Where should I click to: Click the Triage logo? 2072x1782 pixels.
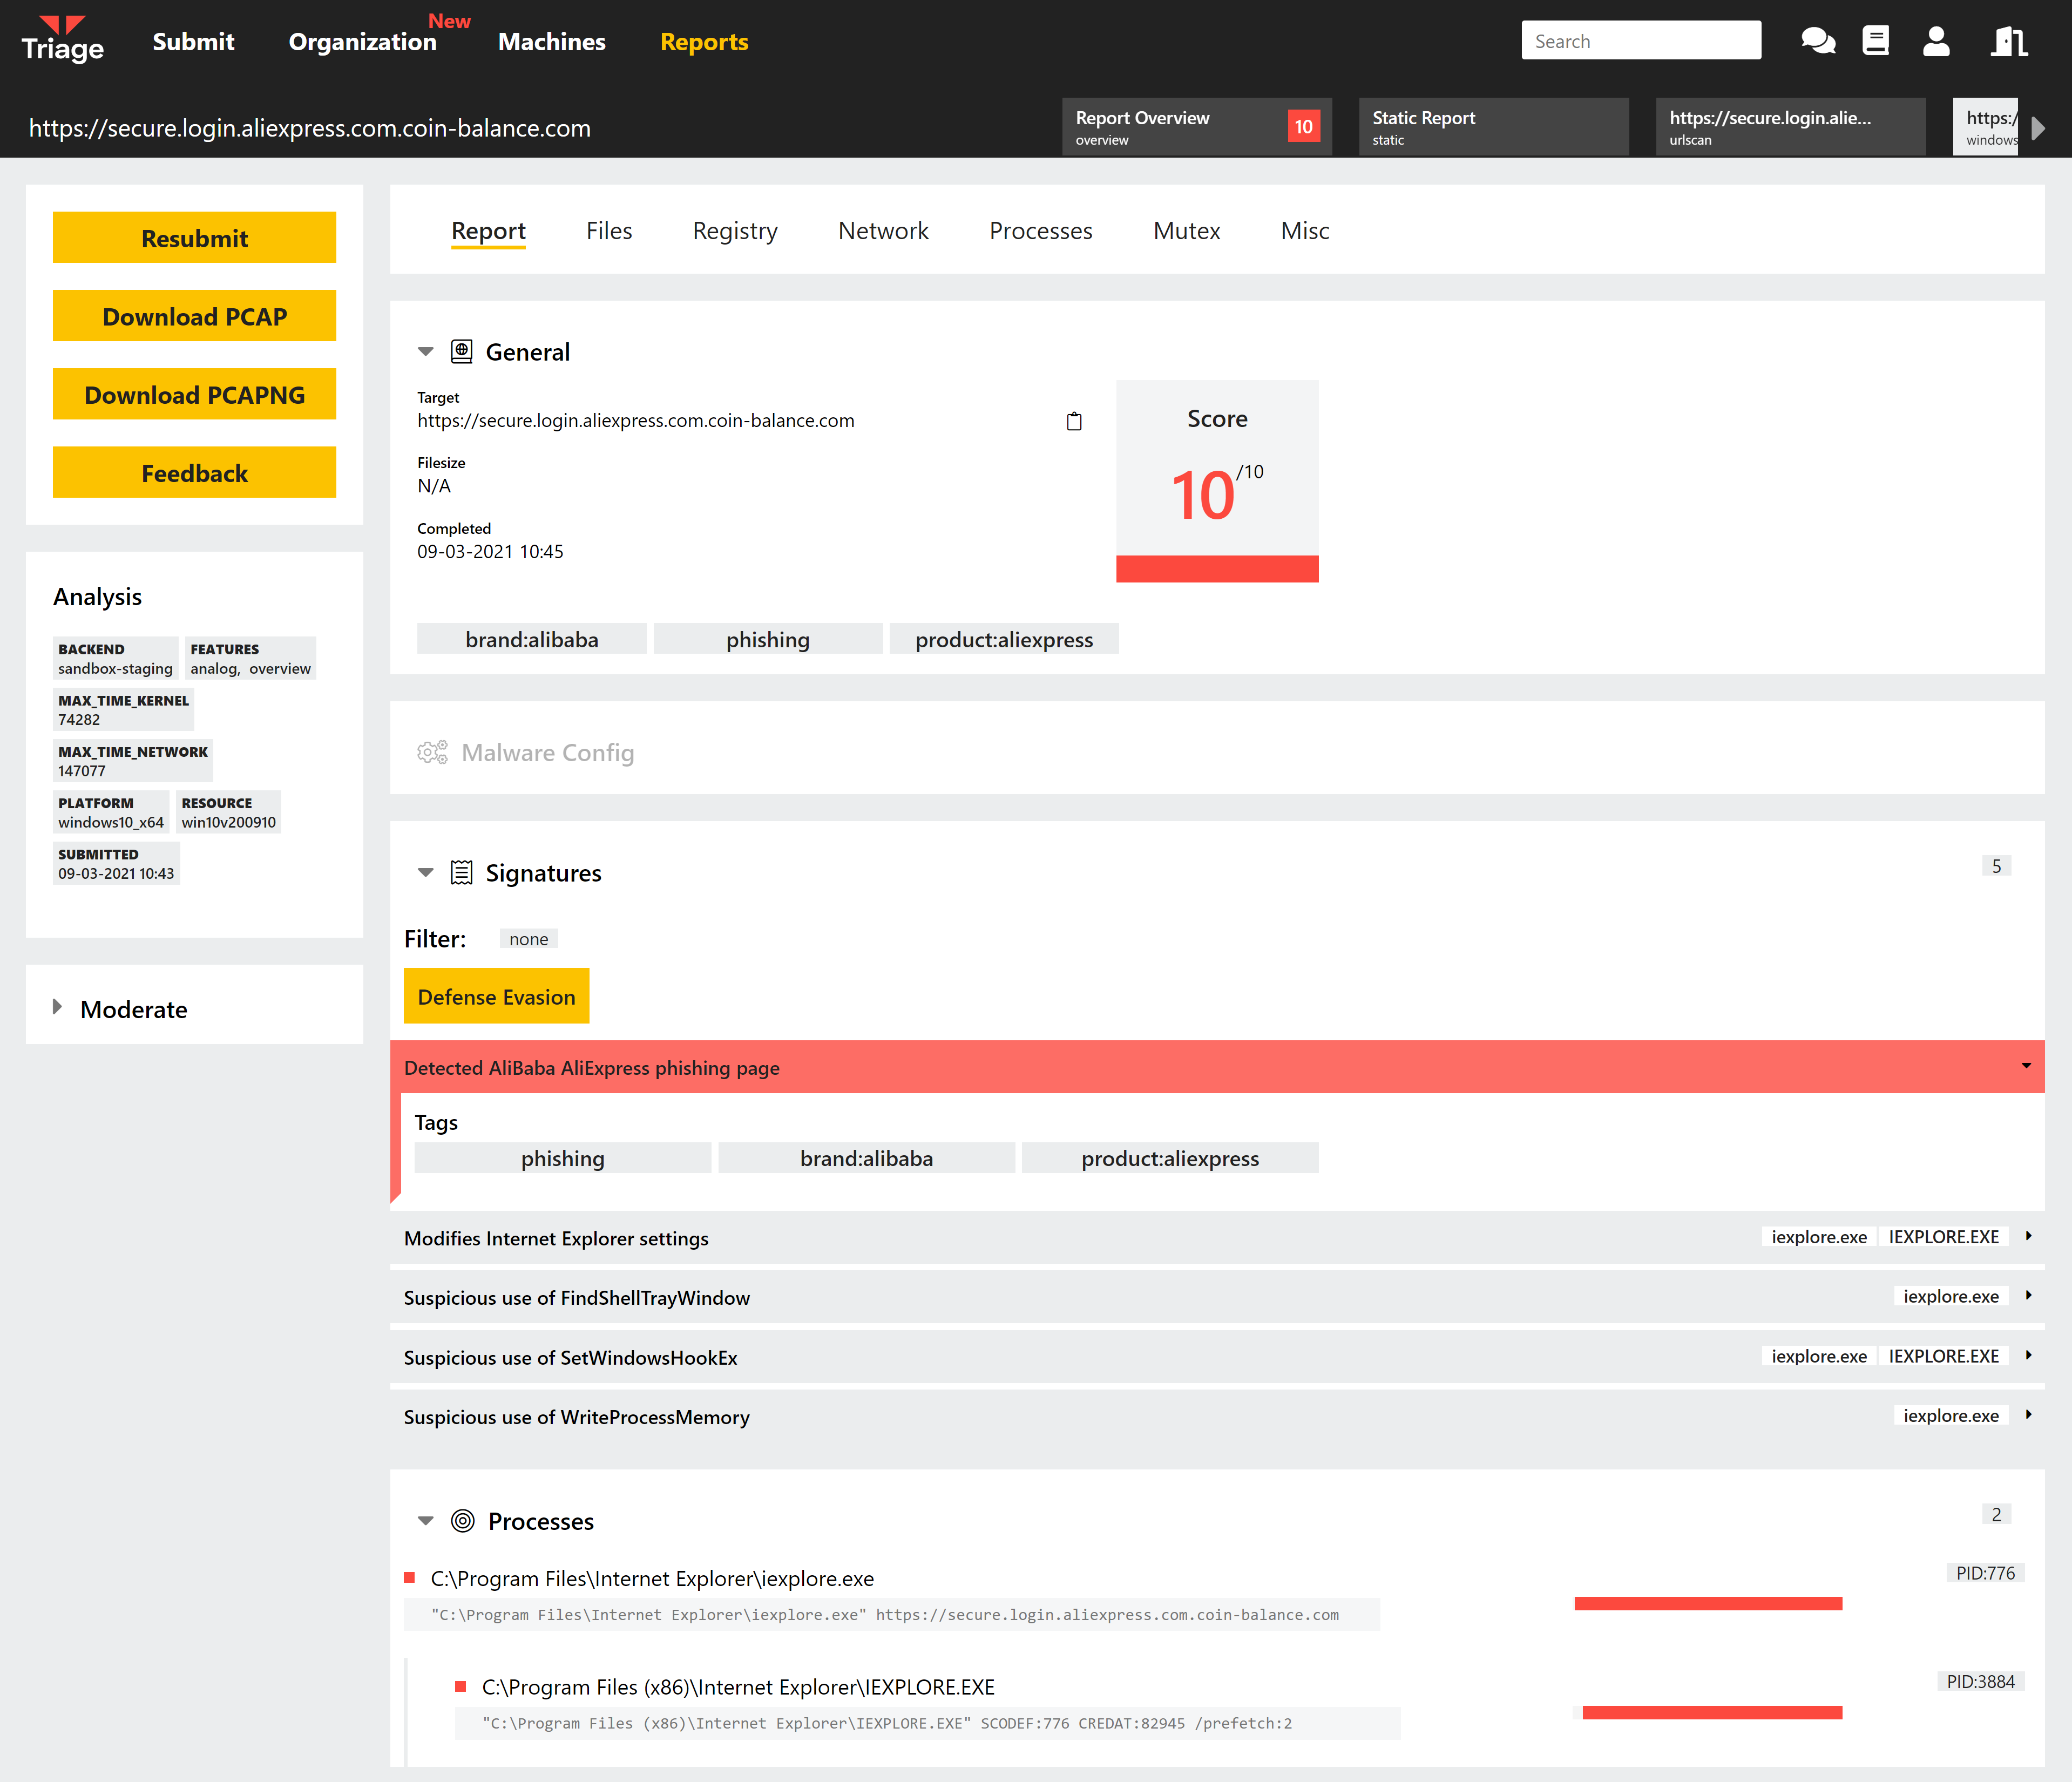tap(63, 40)
